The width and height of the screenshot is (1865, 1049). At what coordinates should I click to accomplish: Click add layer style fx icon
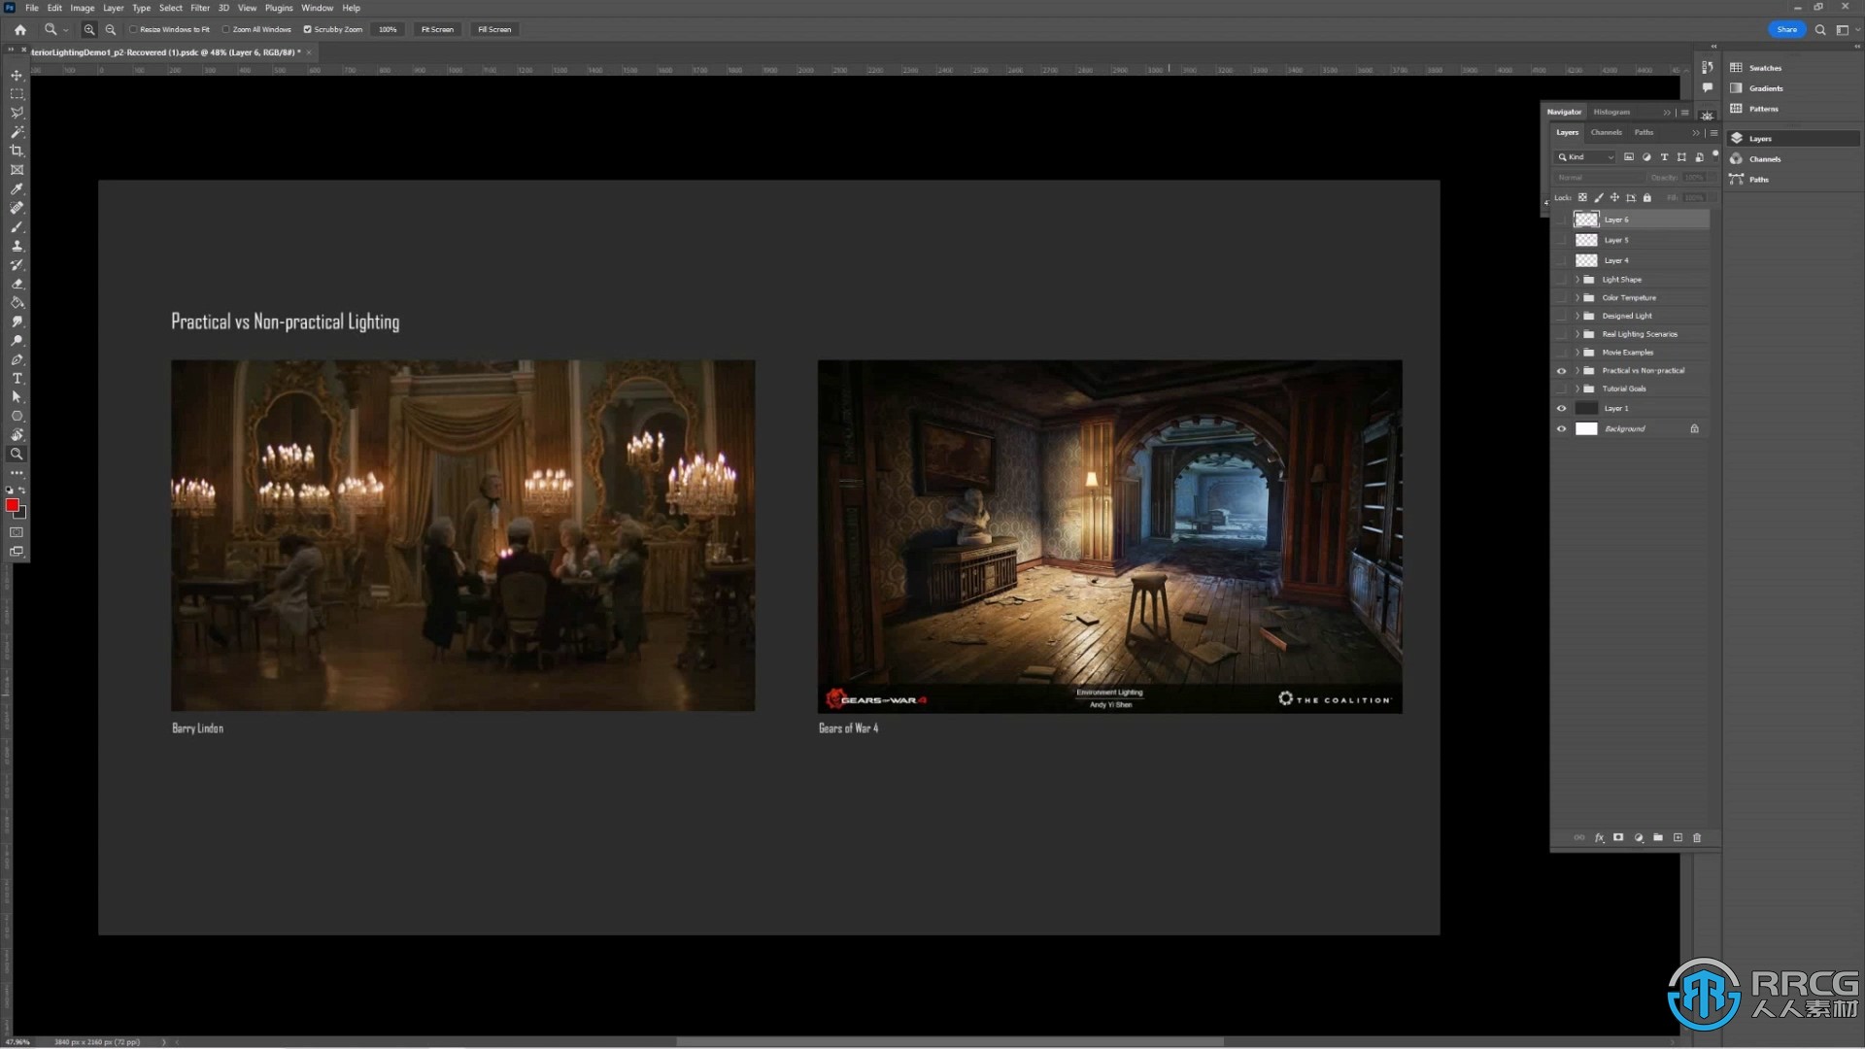point(1599,837)
